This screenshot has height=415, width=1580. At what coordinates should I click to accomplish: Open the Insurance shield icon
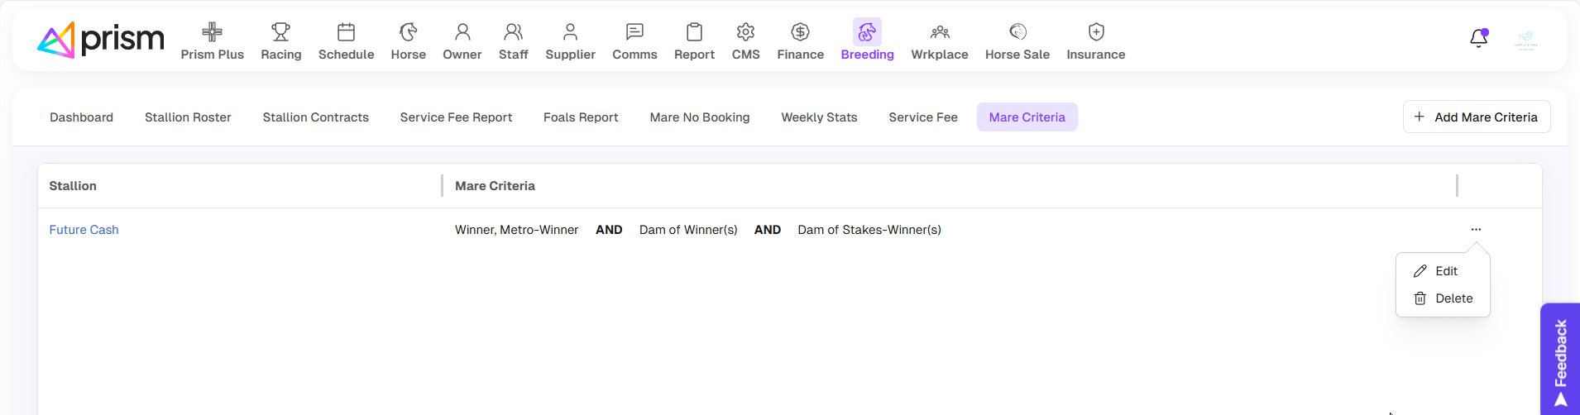(1095, 33)
